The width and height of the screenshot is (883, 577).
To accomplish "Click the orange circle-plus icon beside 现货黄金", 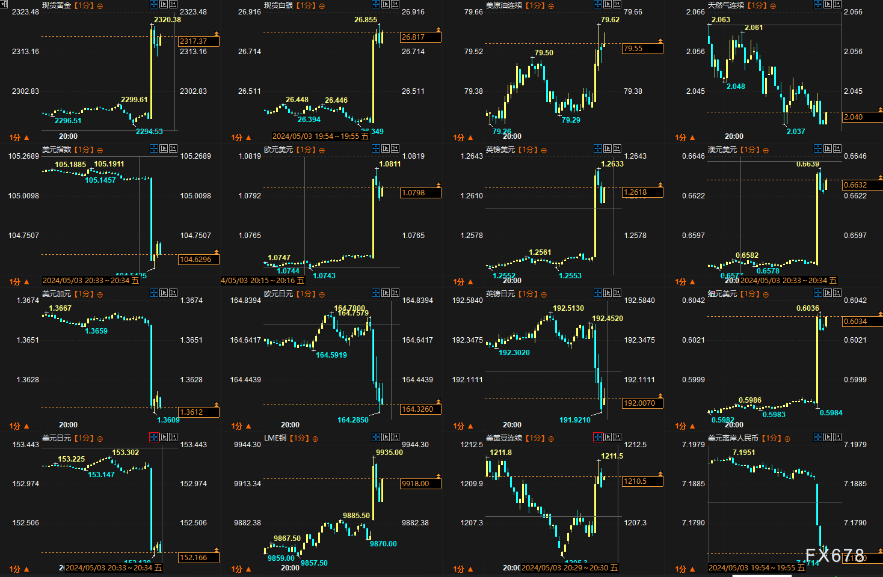I will click(x=100, y=6).
